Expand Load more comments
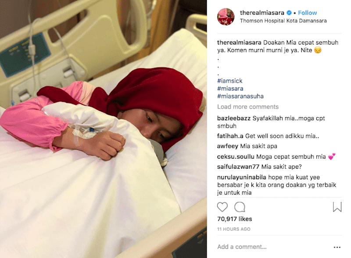Screen dimensions: 351x258 tap(248, 107)
